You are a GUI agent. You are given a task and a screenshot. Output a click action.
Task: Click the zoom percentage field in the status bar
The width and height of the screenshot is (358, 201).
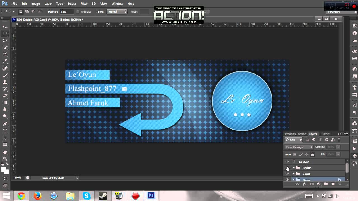point(18,178)
